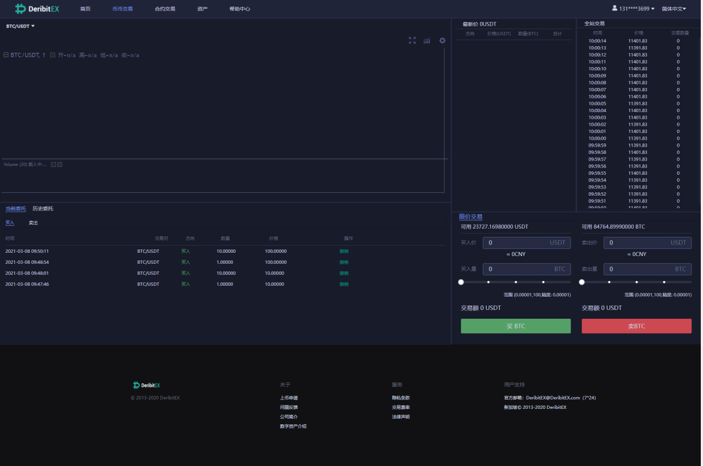Click the sell amount slider handle
703x466 pixels.
582,282
